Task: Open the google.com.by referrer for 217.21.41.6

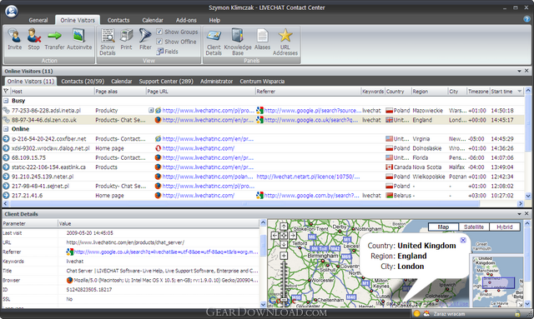Action: tap(311, 196)
